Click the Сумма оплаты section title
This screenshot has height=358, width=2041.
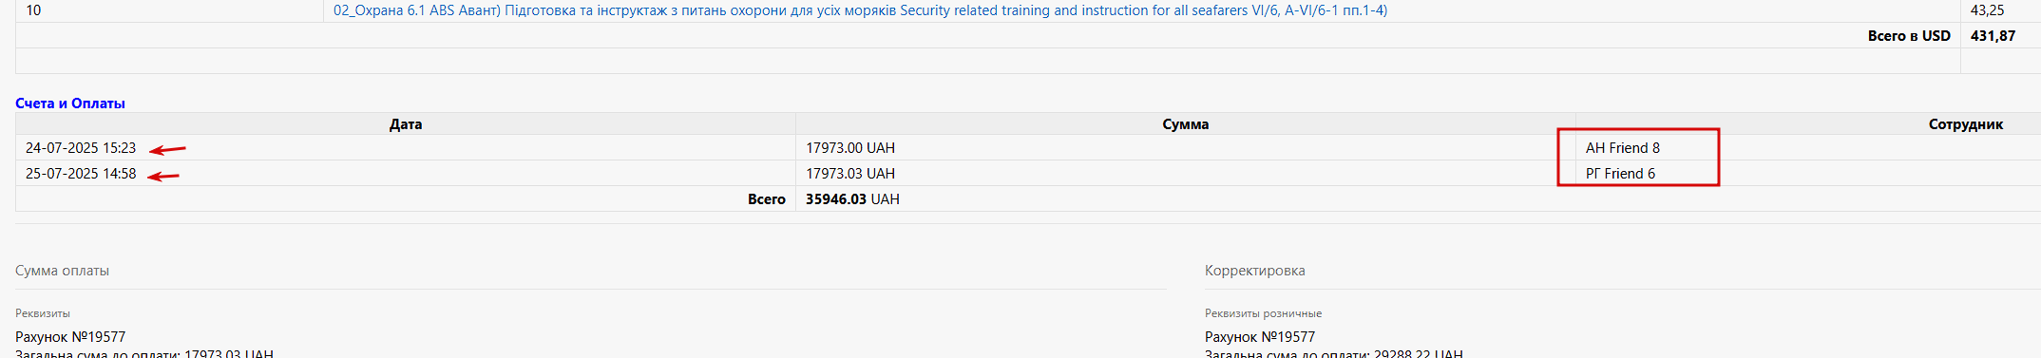pos(62,271)
